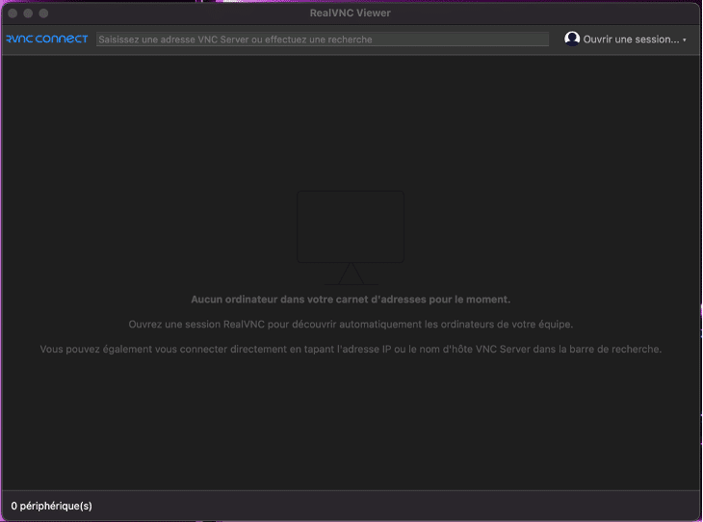Click the user avatar icon
This screenshot has height=522, width=703.
(x=572, y=39)
